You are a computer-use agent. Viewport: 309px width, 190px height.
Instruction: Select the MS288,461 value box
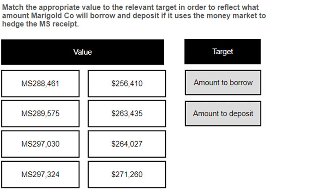pyautogui.click(x=40, y=83)
